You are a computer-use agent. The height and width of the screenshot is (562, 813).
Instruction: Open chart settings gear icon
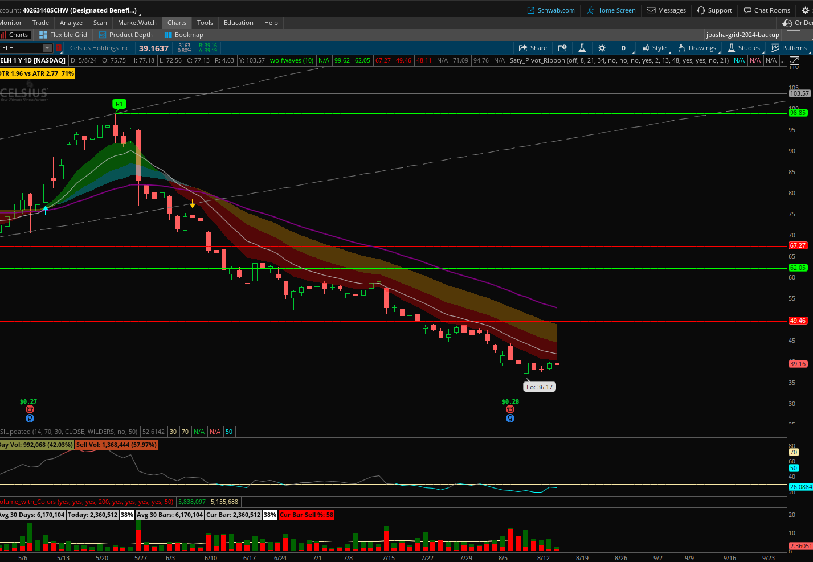pyautogui.click(x=602, y=48)
